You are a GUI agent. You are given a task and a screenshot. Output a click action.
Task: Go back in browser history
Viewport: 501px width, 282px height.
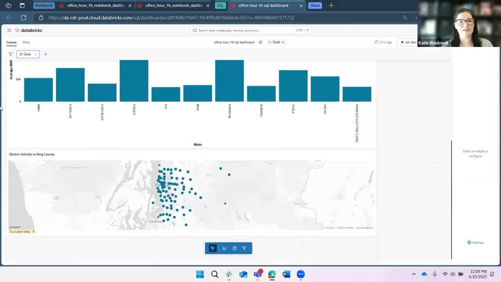(9, 18)
